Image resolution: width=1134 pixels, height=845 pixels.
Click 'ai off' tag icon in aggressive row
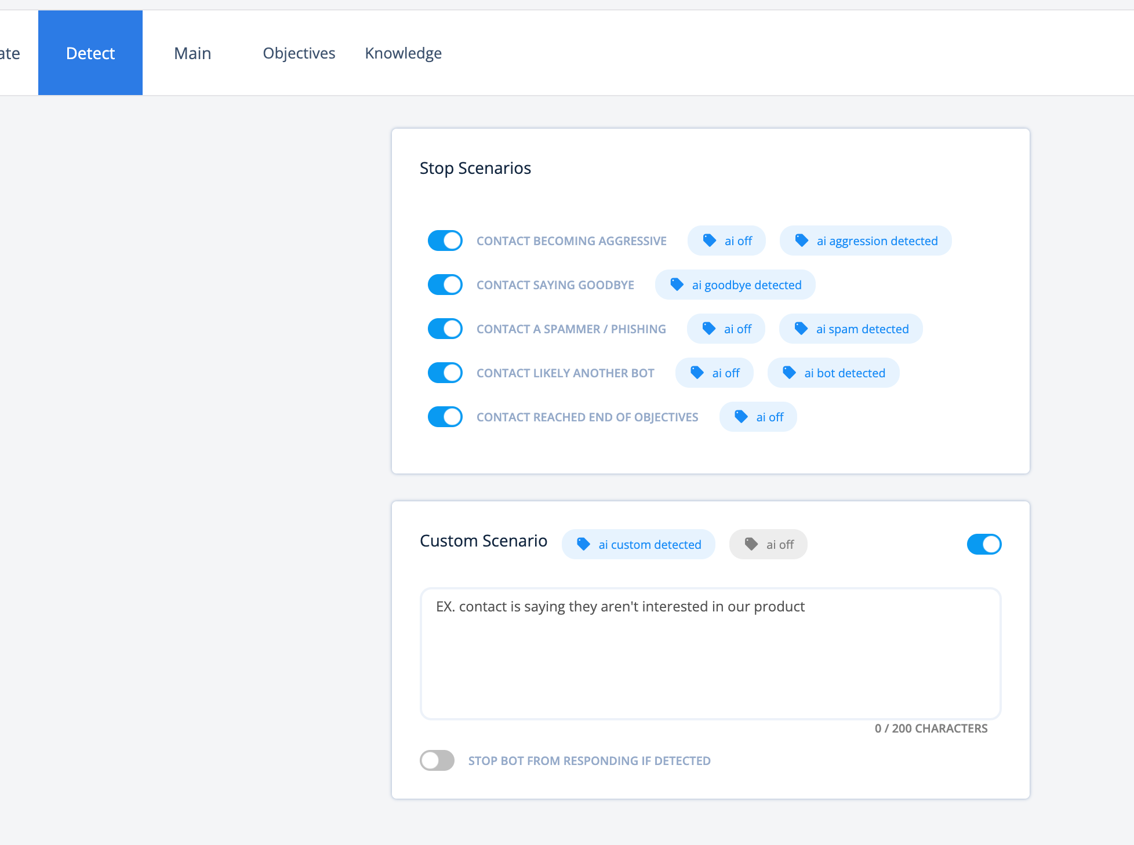[x=709, y=241]
